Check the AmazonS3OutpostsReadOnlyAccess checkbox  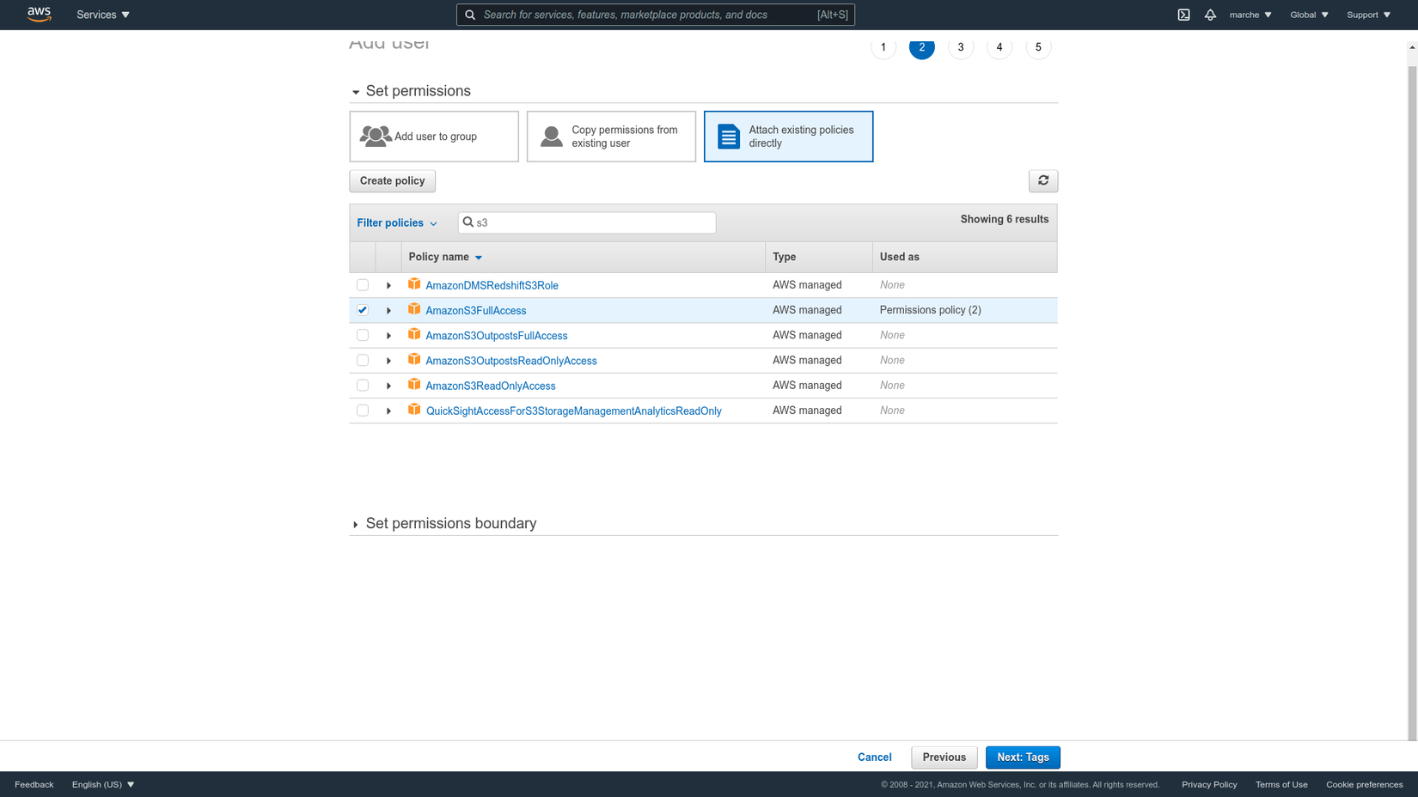coord(363,360)
